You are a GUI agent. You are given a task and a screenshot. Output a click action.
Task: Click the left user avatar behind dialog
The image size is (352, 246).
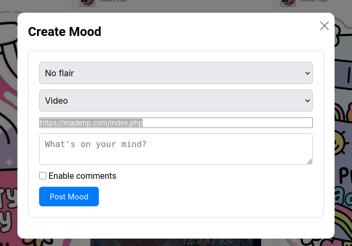(88, 3)
